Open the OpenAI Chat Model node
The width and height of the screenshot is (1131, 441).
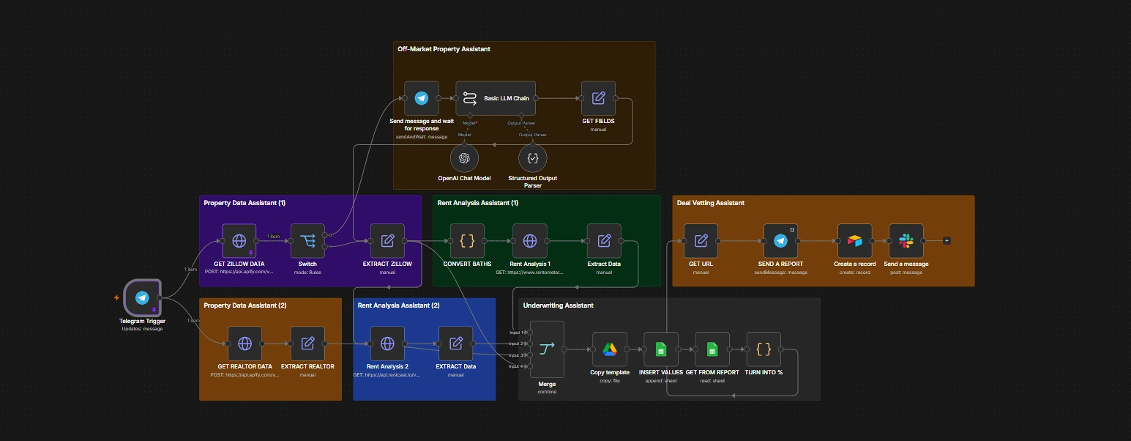pos(463,157)
